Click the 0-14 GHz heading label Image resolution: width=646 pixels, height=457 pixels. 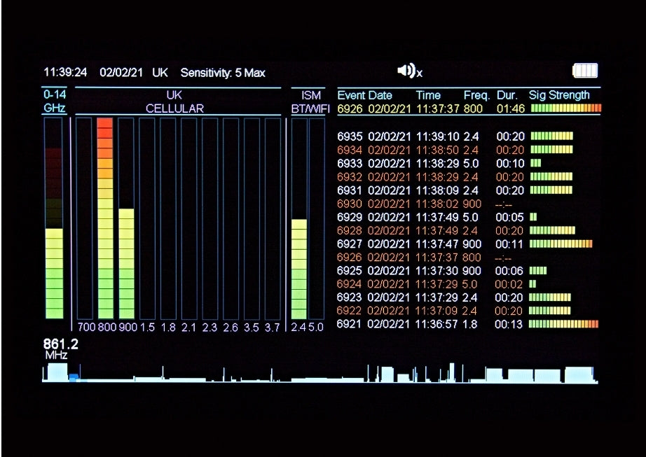point(54,101)
